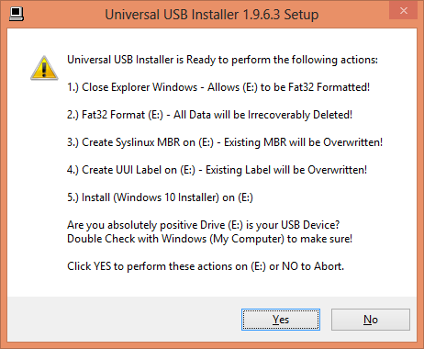Select the step 2 Fat32 Format (E:) line
The width and height of the screenshot is (424, 349).
coord(209,115)
